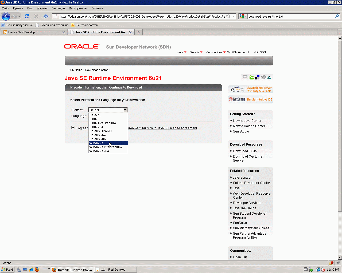
Task: Share page via email envelope icon
Action: click(x=245, y=77)
